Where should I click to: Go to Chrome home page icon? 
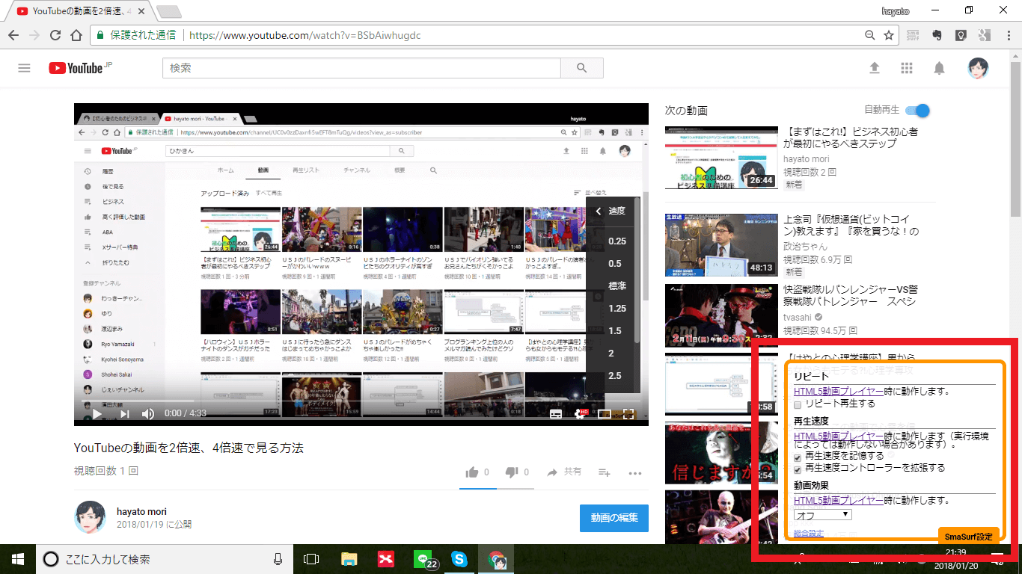[76, 35]
